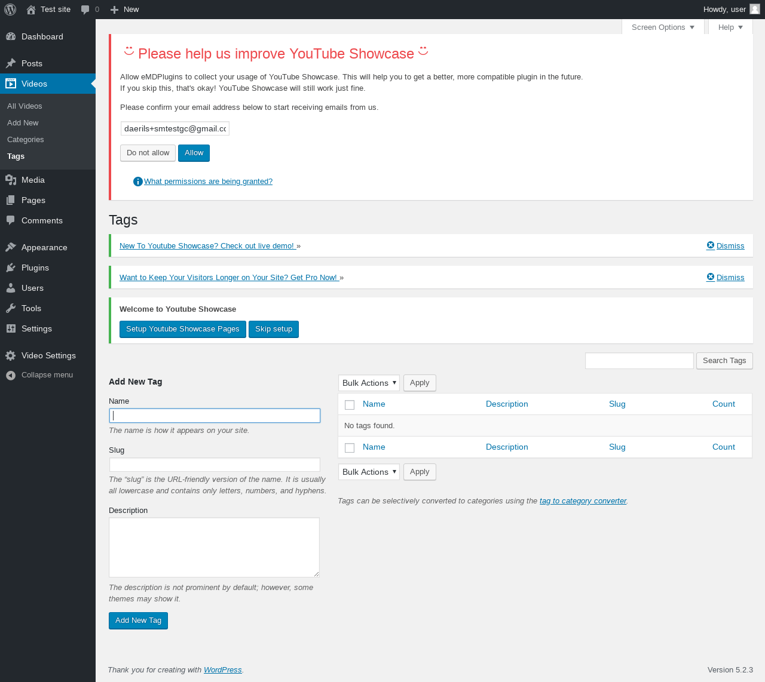Expand the Screen Options panel
The width and height of the screenshot is (765, 682).
coord(663,27)
